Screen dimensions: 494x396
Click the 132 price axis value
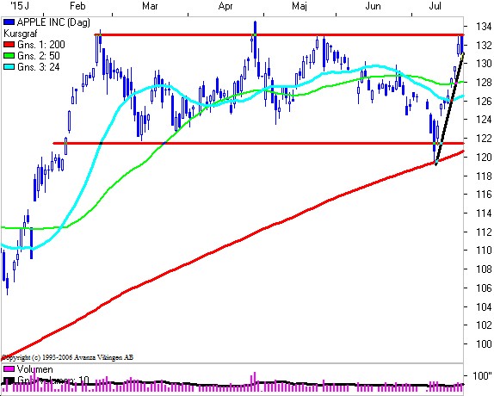[x=484, y=46]
